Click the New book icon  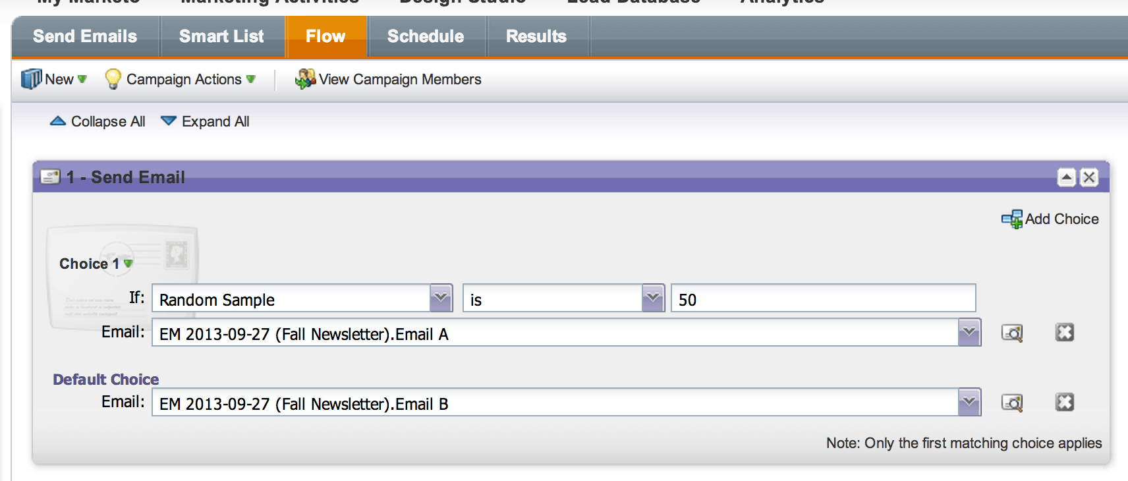click(31, 79)
